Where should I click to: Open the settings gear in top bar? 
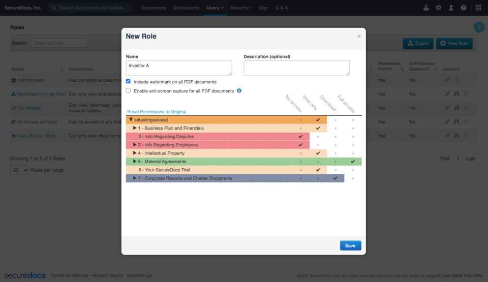tap(439, 8)
